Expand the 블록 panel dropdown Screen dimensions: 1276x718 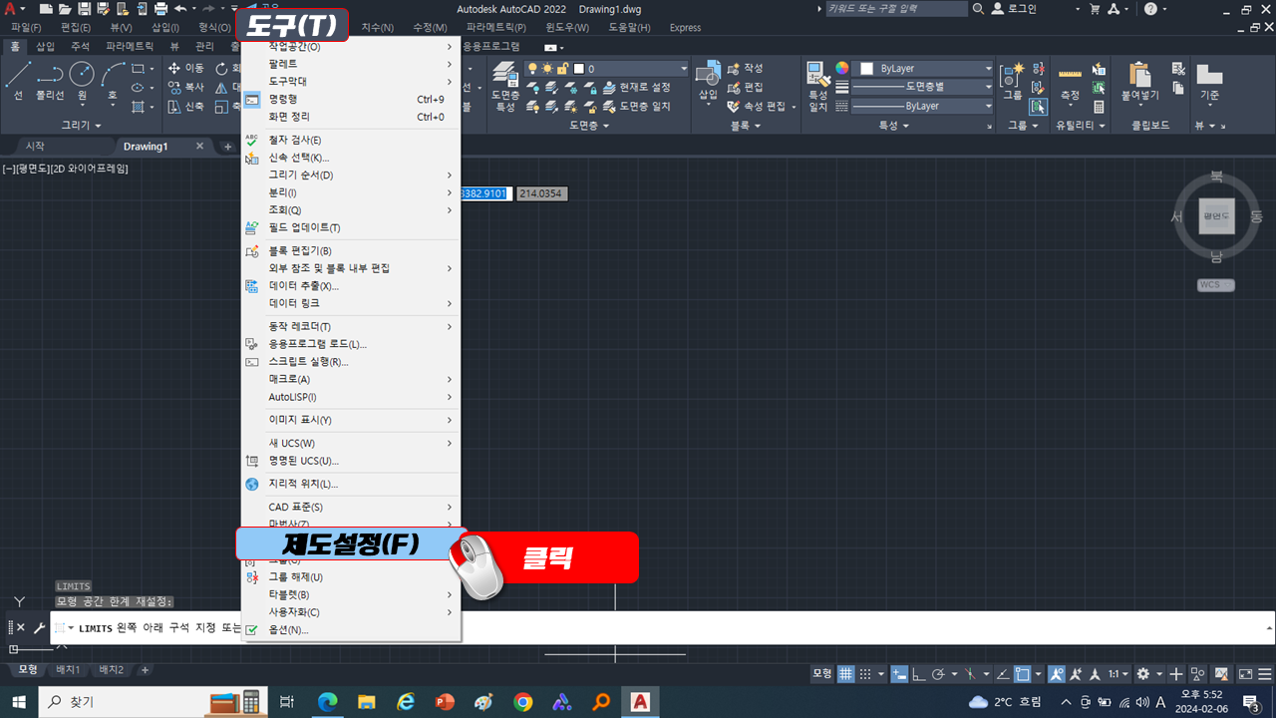746,126
